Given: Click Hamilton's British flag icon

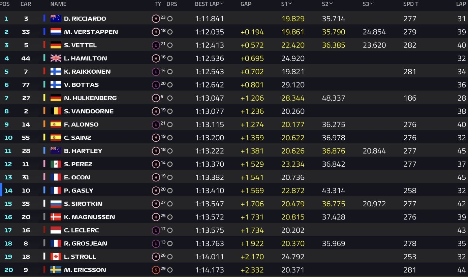Looking at the screenshot, I should coord(56,58).
